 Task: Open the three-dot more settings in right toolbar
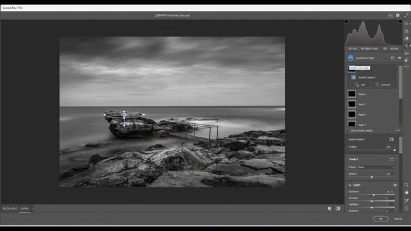click(407, 67)
